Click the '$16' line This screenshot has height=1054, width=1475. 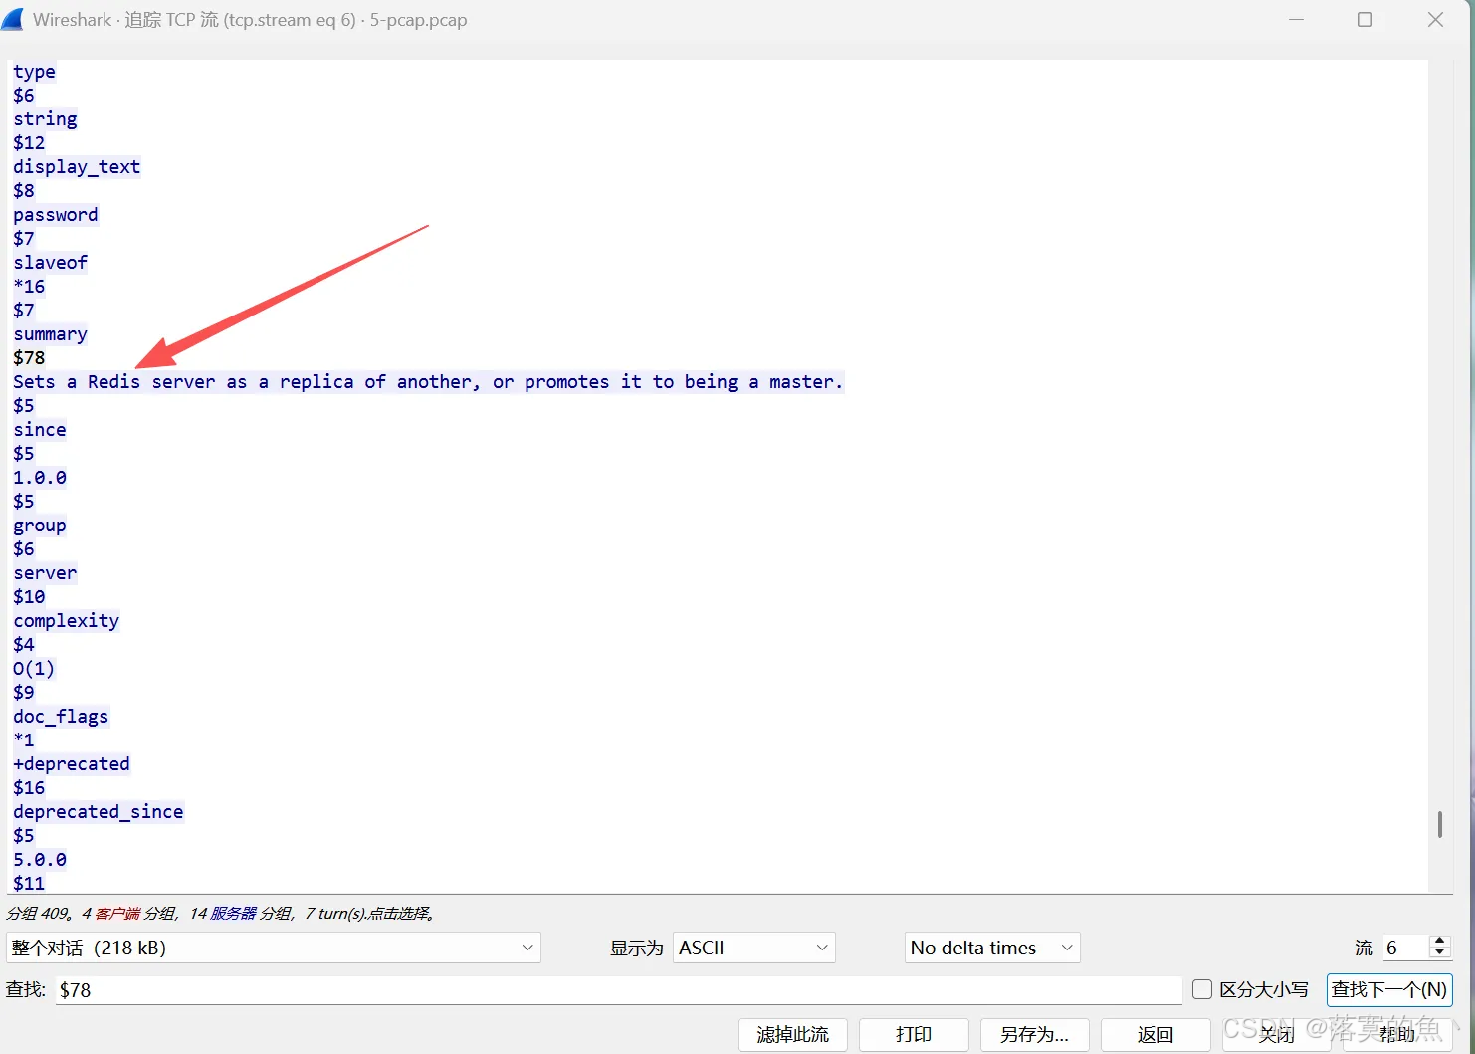29,788
